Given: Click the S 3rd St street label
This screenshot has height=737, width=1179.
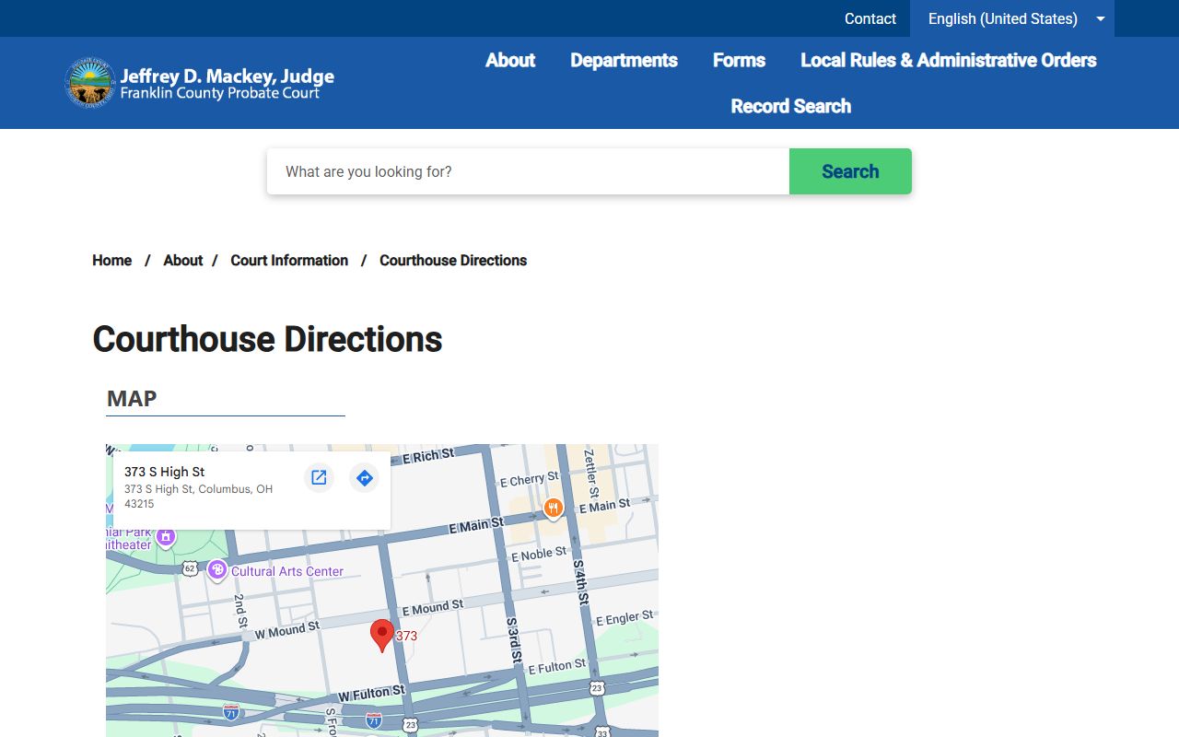Looking at the screenshot, I should pyautogui.click(x=515, y=642).
